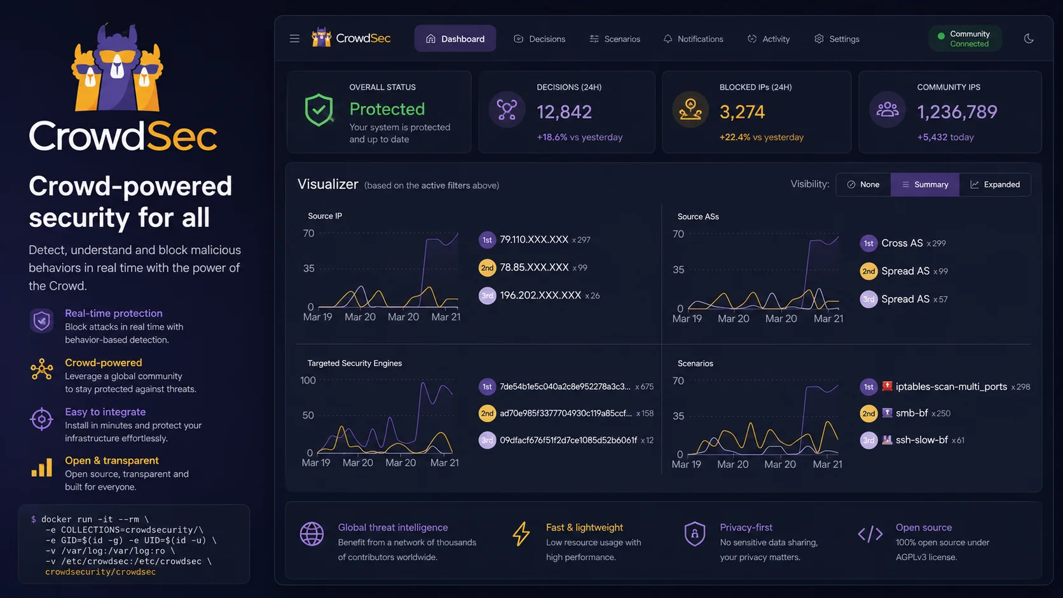Click crowdsecurity/crowdsec image name in command
Viewport: 1063px width, 598px height.
tap(100, 572)
